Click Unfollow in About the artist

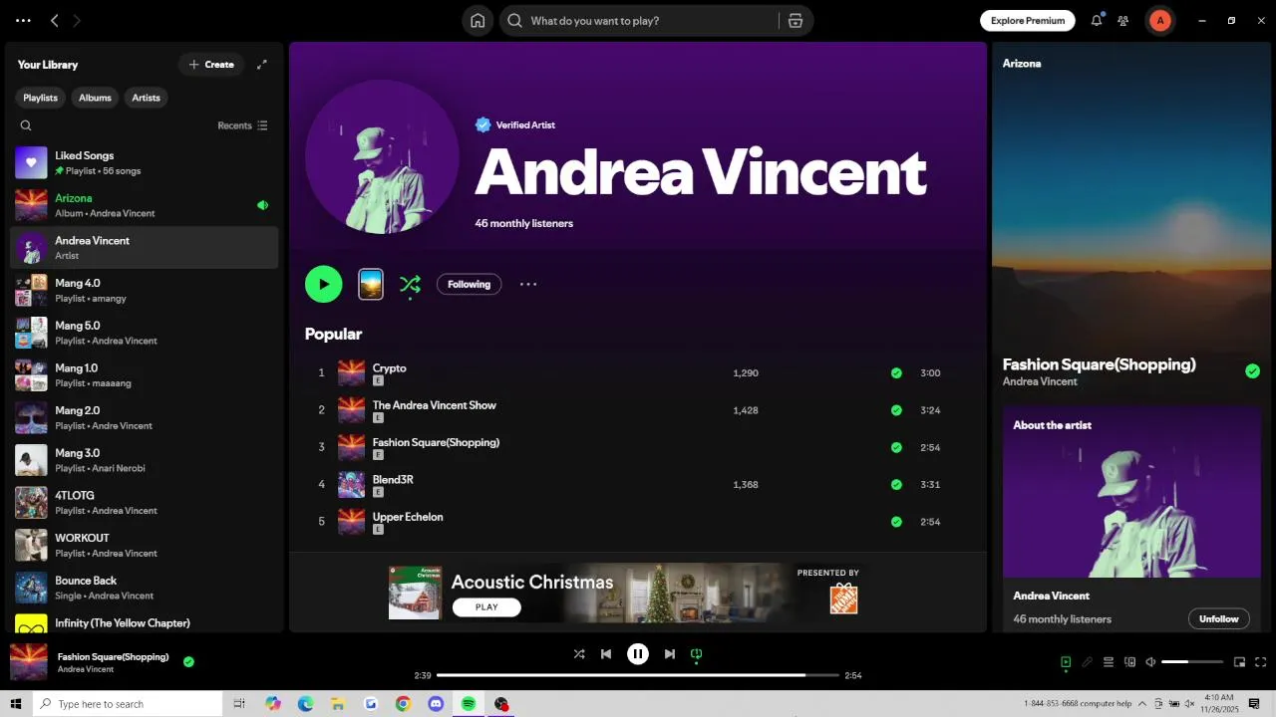pos(1218,618)
